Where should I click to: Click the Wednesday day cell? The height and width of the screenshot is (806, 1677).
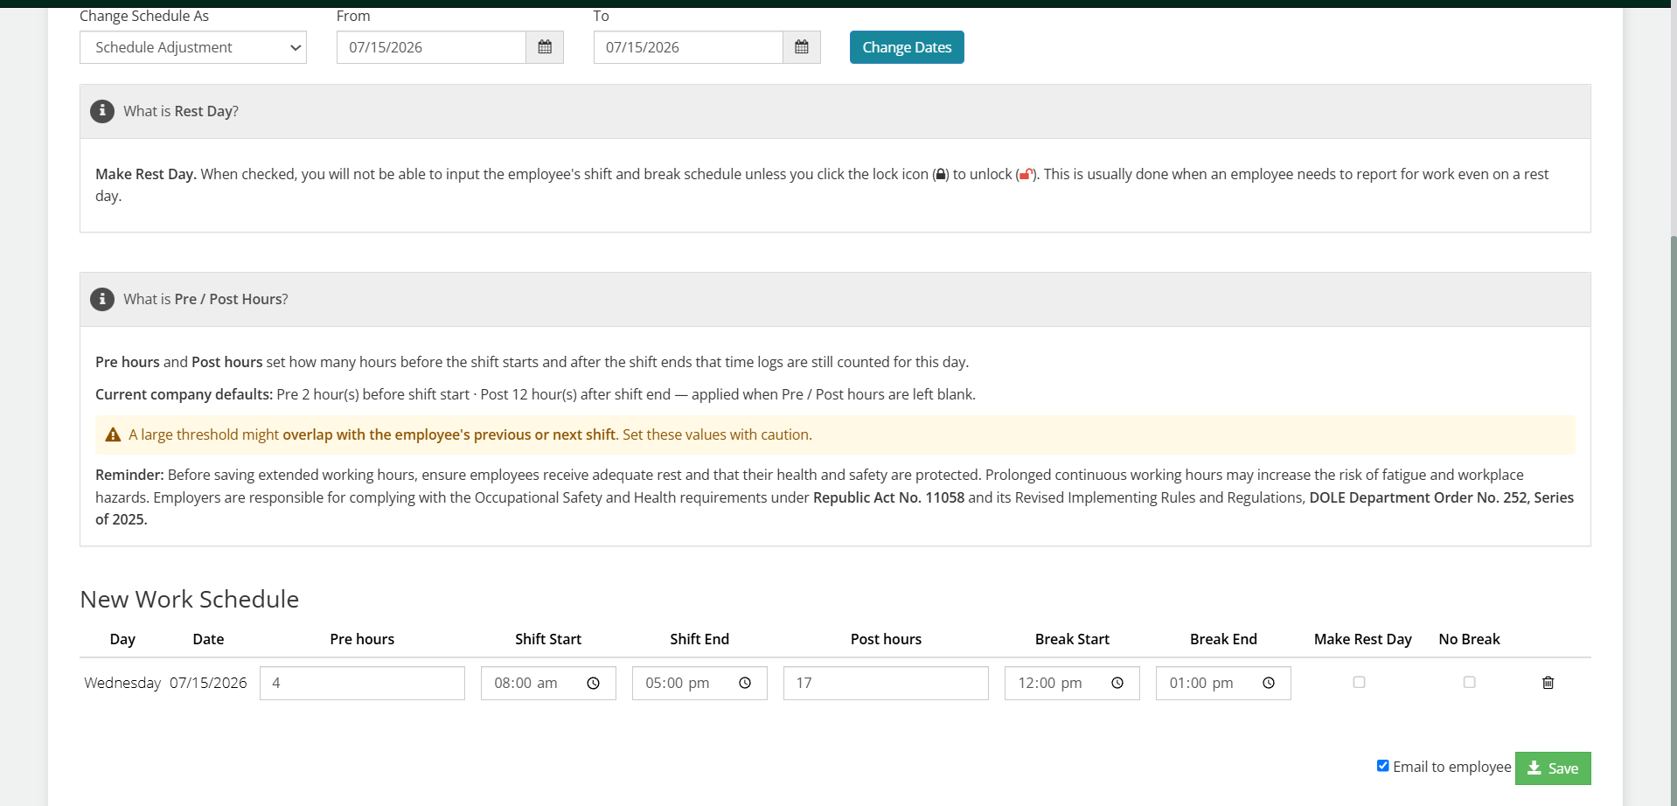point(122,683)
